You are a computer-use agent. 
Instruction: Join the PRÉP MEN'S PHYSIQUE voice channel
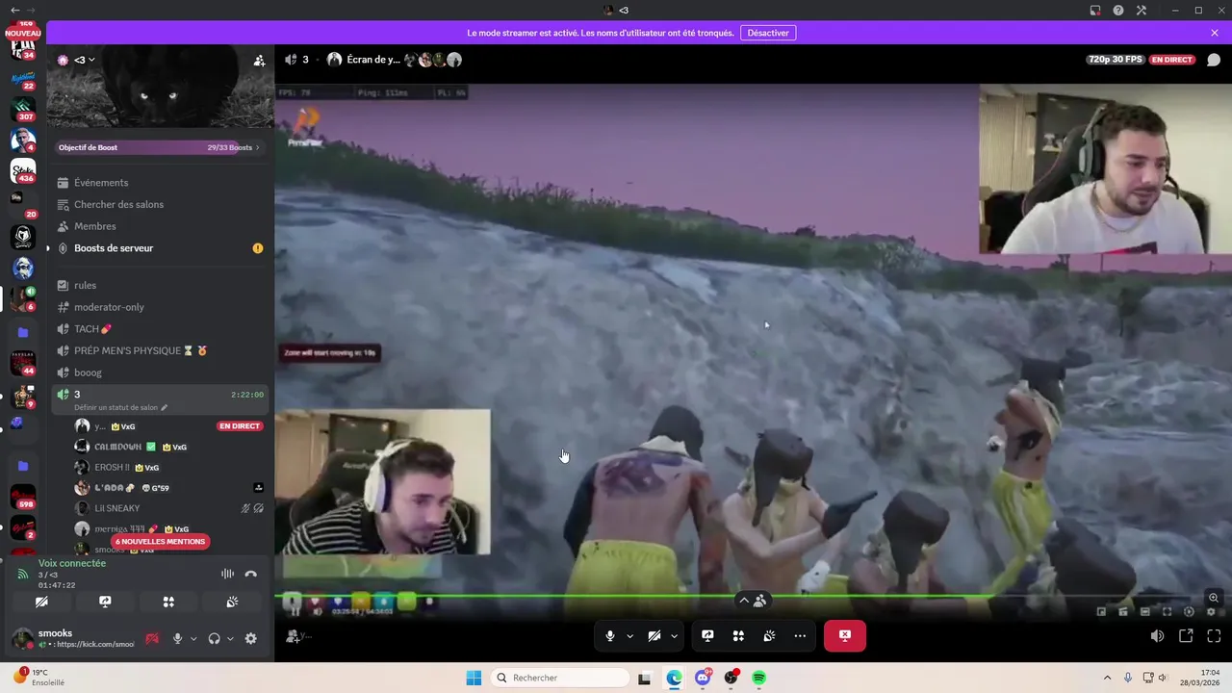[x=160, y=350]
